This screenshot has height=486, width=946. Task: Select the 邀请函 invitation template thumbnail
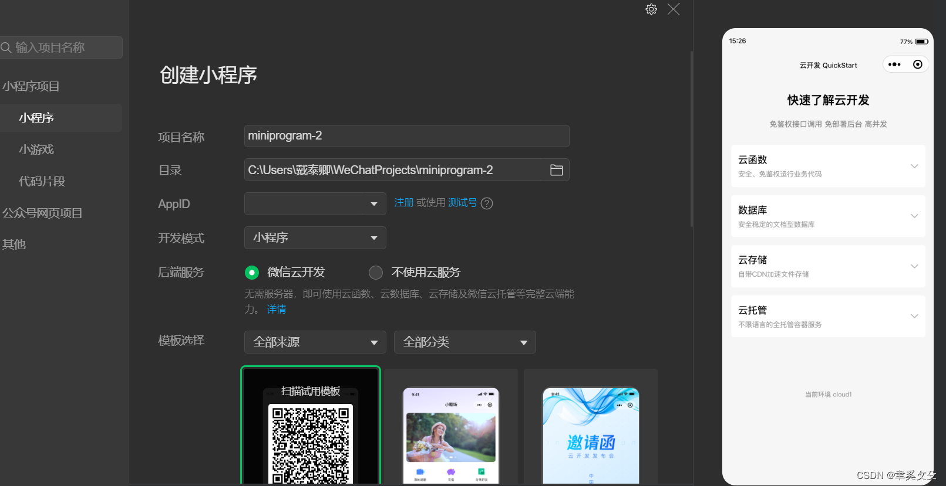(x=591, y=427)
